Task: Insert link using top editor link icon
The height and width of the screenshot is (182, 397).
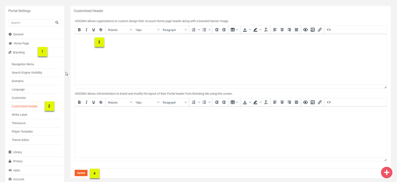Action: point(320,30)
